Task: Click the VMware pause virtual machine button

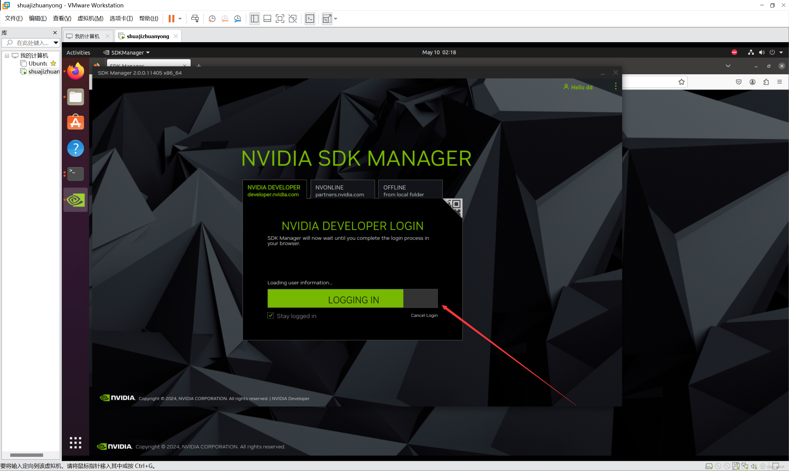Action: [x=171, y=19]
